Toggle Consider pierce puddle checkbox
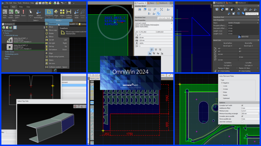 point(242,116)
